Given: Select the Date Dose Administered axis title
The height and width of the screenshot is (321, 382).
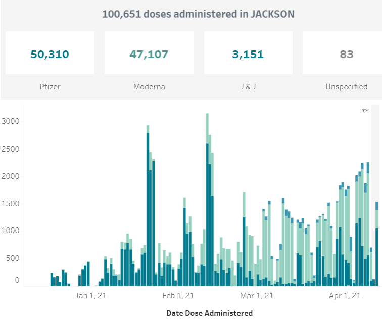Looking at the screenshot, I should pyautogui.click(x=209, y=313).
